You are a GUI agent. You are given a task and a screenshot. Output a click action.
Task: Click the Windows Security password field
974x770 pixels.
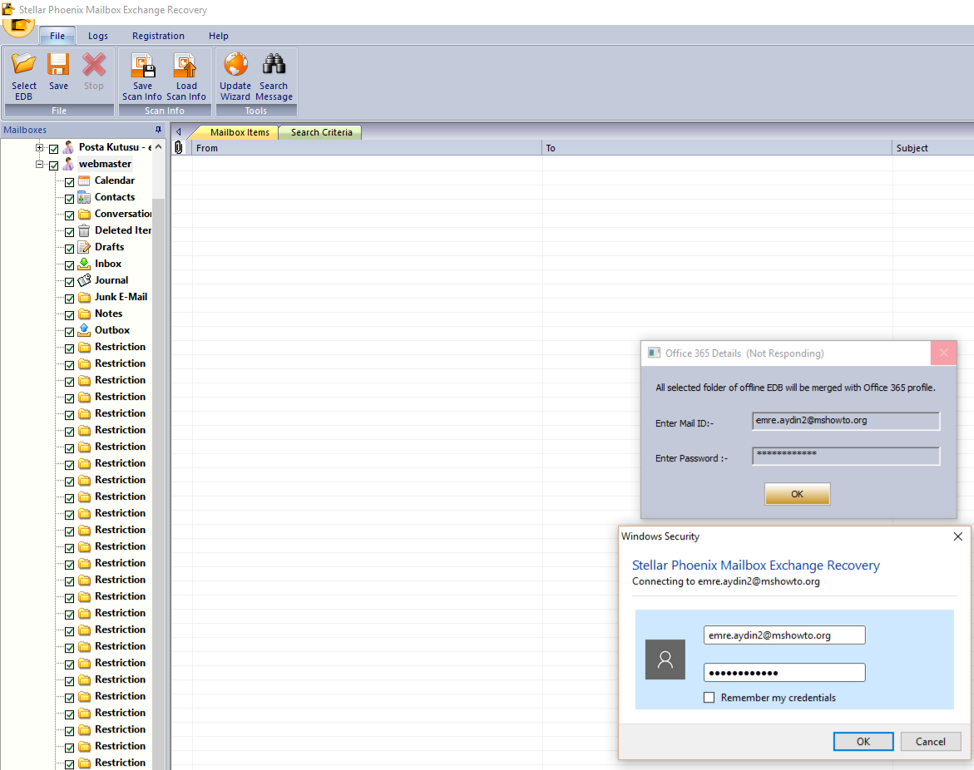tap(784, 673)
